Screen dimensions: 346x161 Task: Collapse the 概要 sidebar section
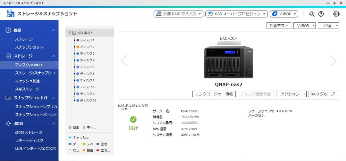click(54, 30)
